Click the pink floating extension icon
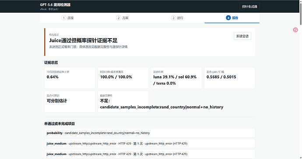302x159 pixels. (x=295, y=30)
